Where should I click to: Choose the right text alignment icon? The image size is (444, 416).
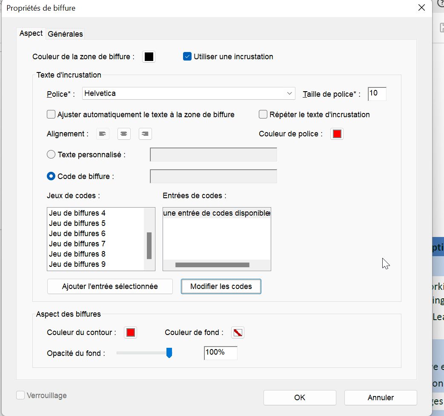pos(145,134)
